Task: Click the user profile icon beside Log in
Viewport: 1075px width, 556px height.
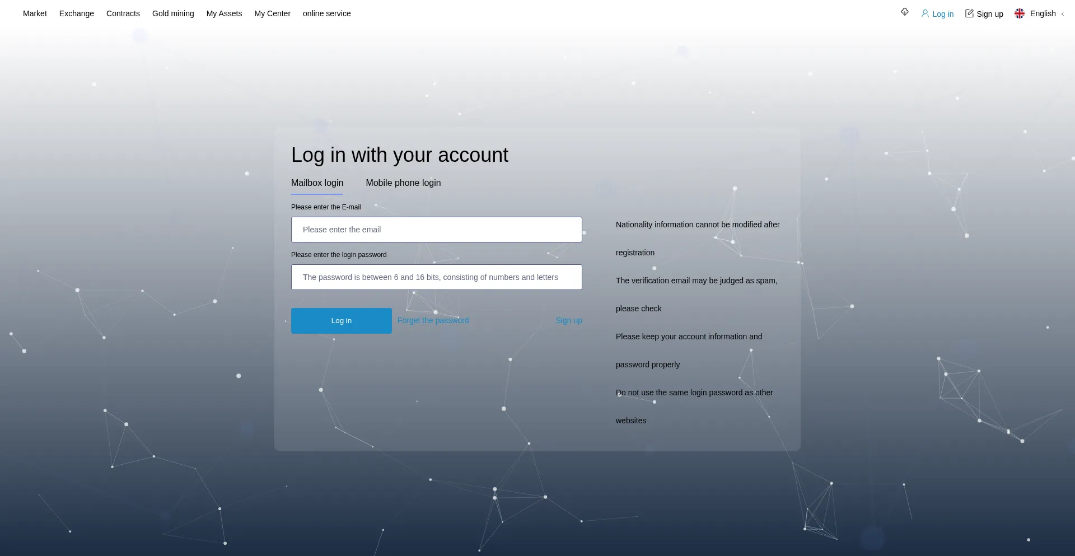Action: [x=925, y=13]
